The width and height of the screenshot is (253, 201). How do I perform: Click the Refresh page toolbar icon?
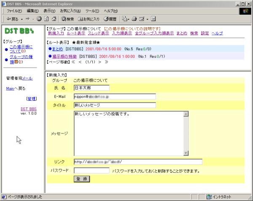click(x=46, y=19)
